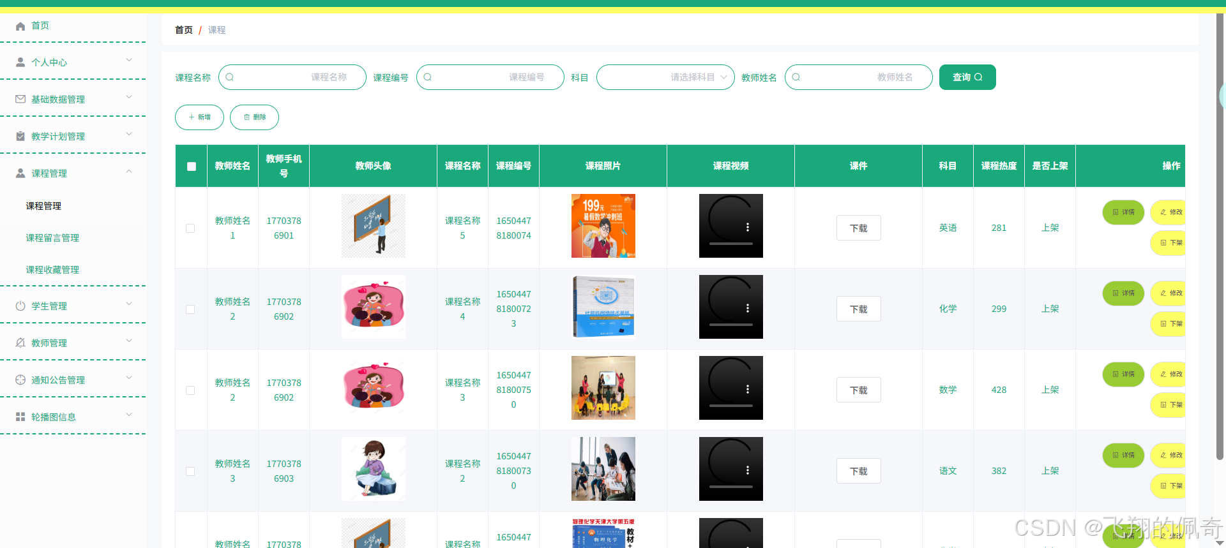Open video options menu for 课程名称3
This screenshot has width=1226, height=548.
pos(748,389)
